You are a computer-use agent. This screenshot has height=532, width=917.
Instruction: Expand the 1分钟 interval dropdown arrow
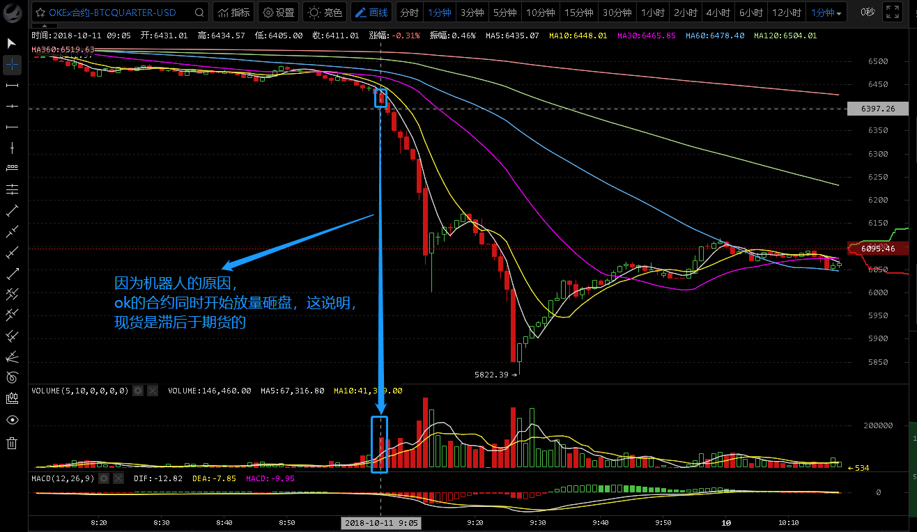838,14
